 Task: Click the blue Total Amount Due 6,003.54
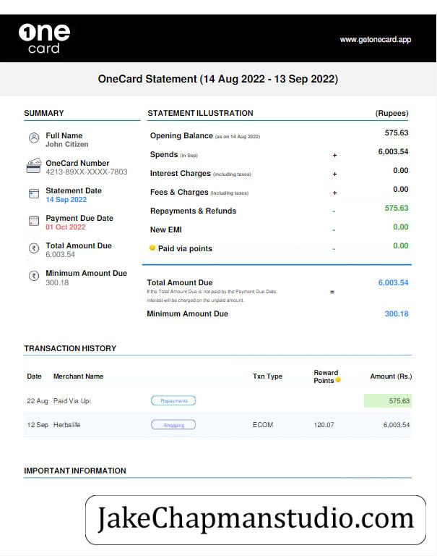point(393,282)
